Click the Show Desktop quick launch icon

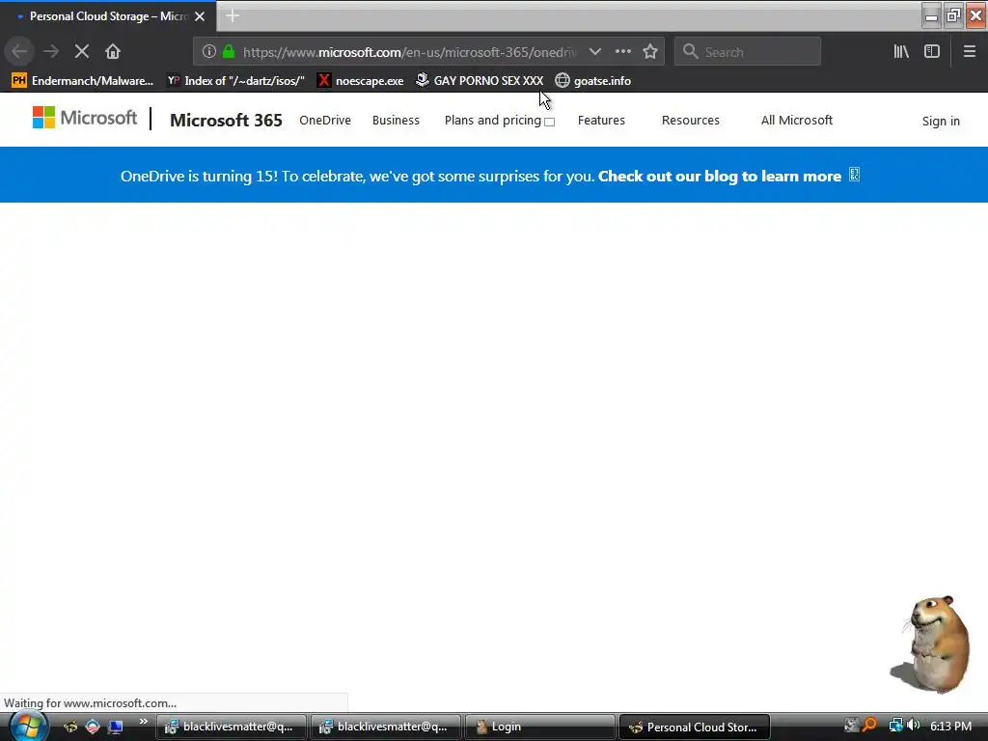(115, 727)
